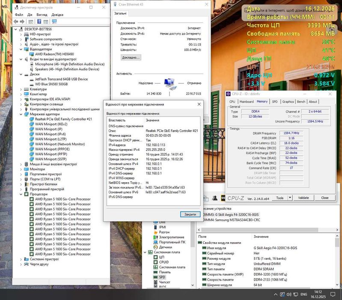Collapse Системная плата node in AIDA64
This screenshot has height=300, width=342.
pyautogui.click(x=145, y=252)
